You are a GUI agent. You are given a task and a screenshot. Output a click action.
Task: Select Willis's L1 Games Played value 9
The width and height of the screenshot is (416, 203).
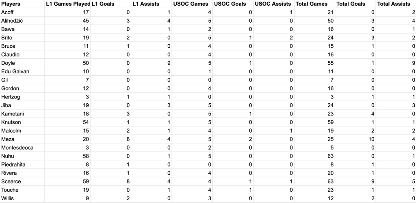tap(87, 199)
